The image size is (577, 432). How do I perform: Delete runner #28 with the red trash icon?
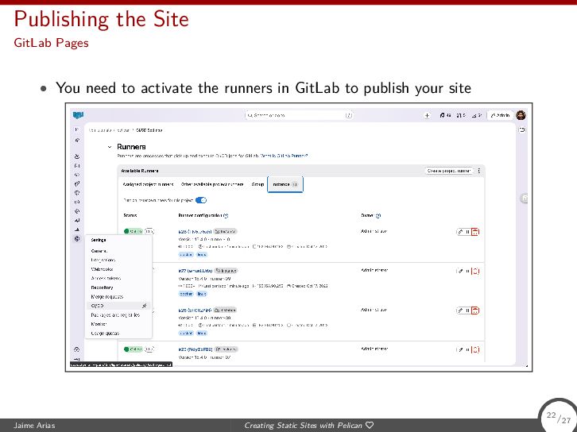[475, 232]
